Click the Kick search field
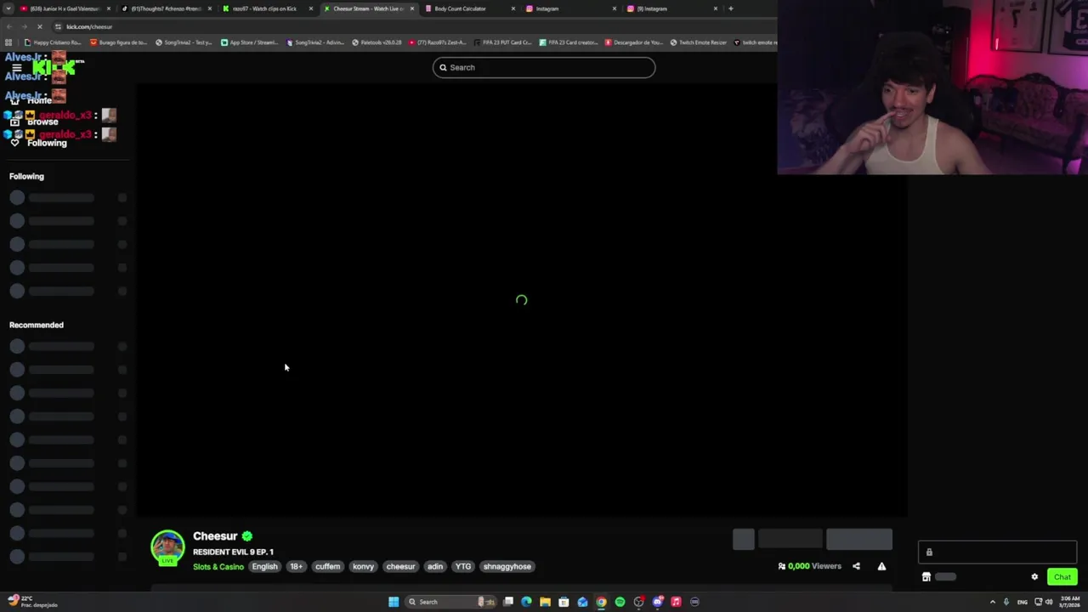1088x612 pixels. click(x=544, y=67)
